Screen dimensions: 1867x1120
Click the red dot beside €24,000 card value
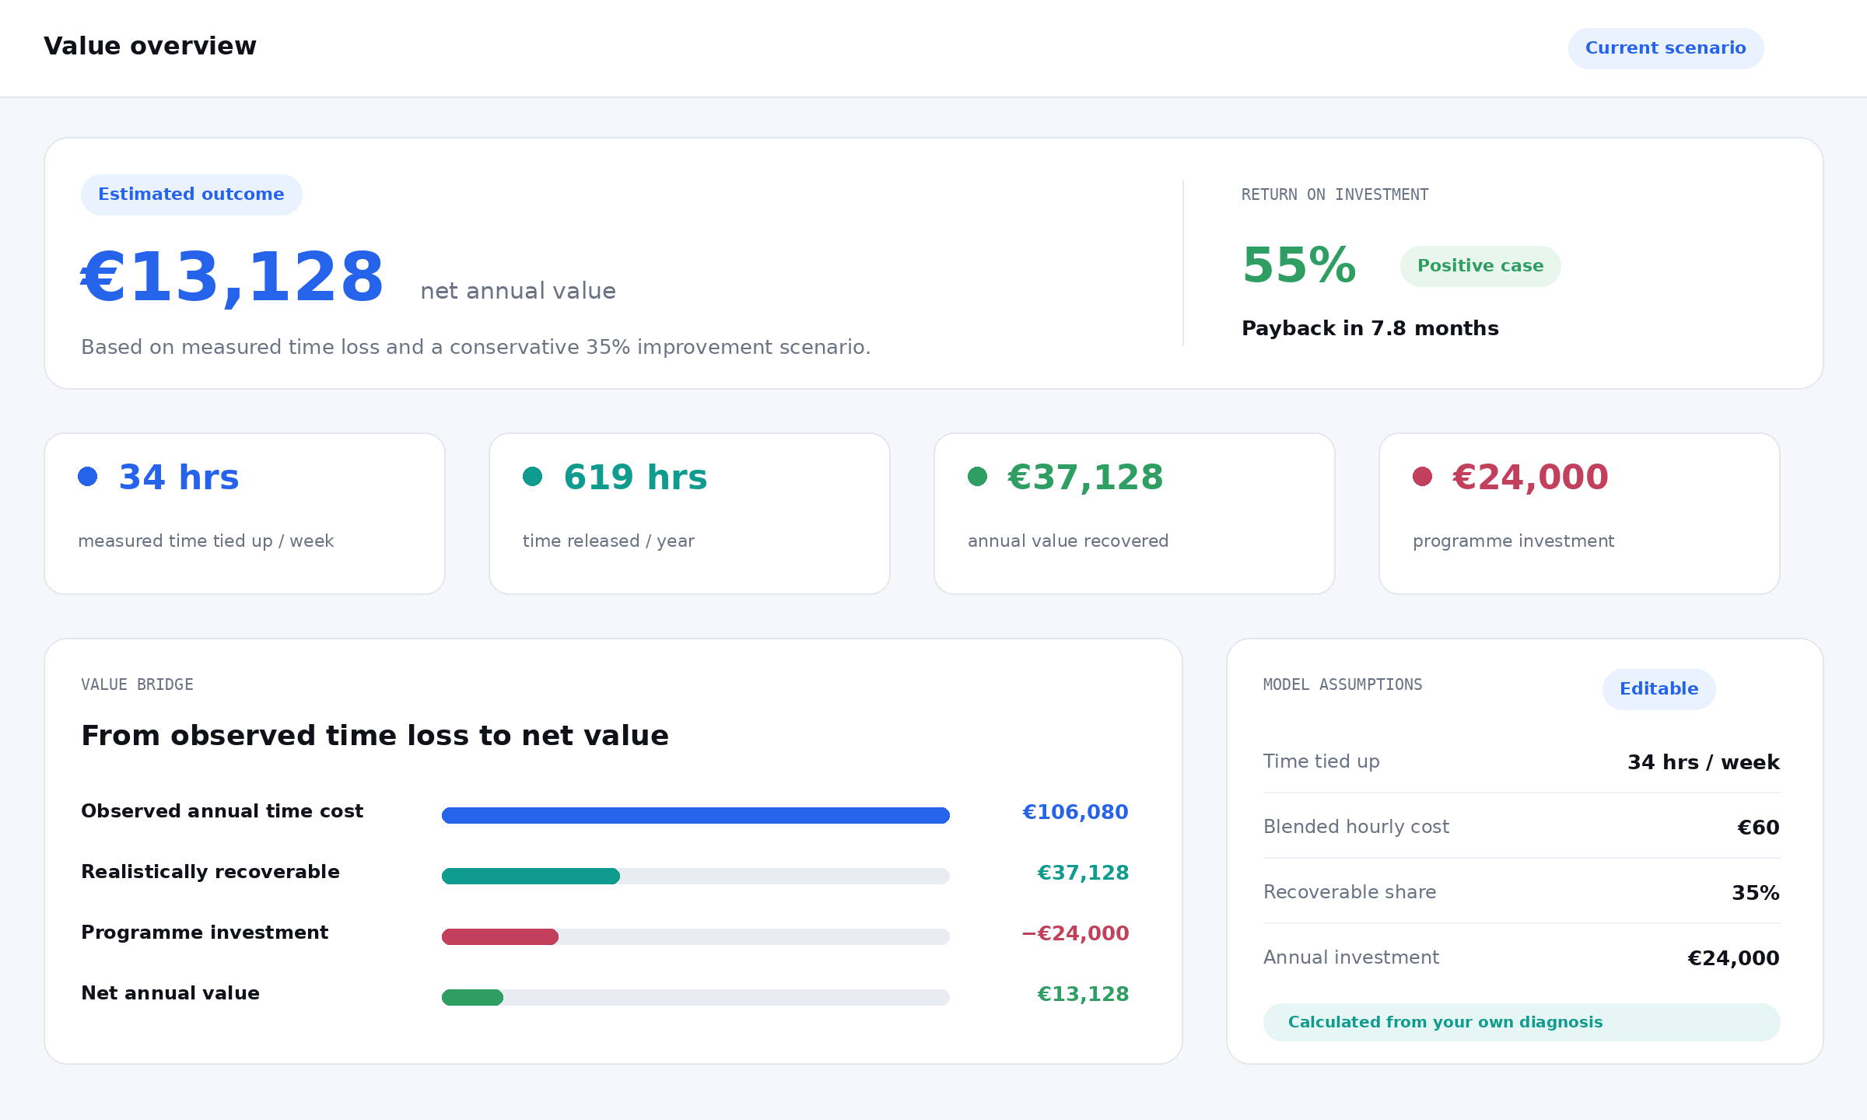pos(1423,477)
